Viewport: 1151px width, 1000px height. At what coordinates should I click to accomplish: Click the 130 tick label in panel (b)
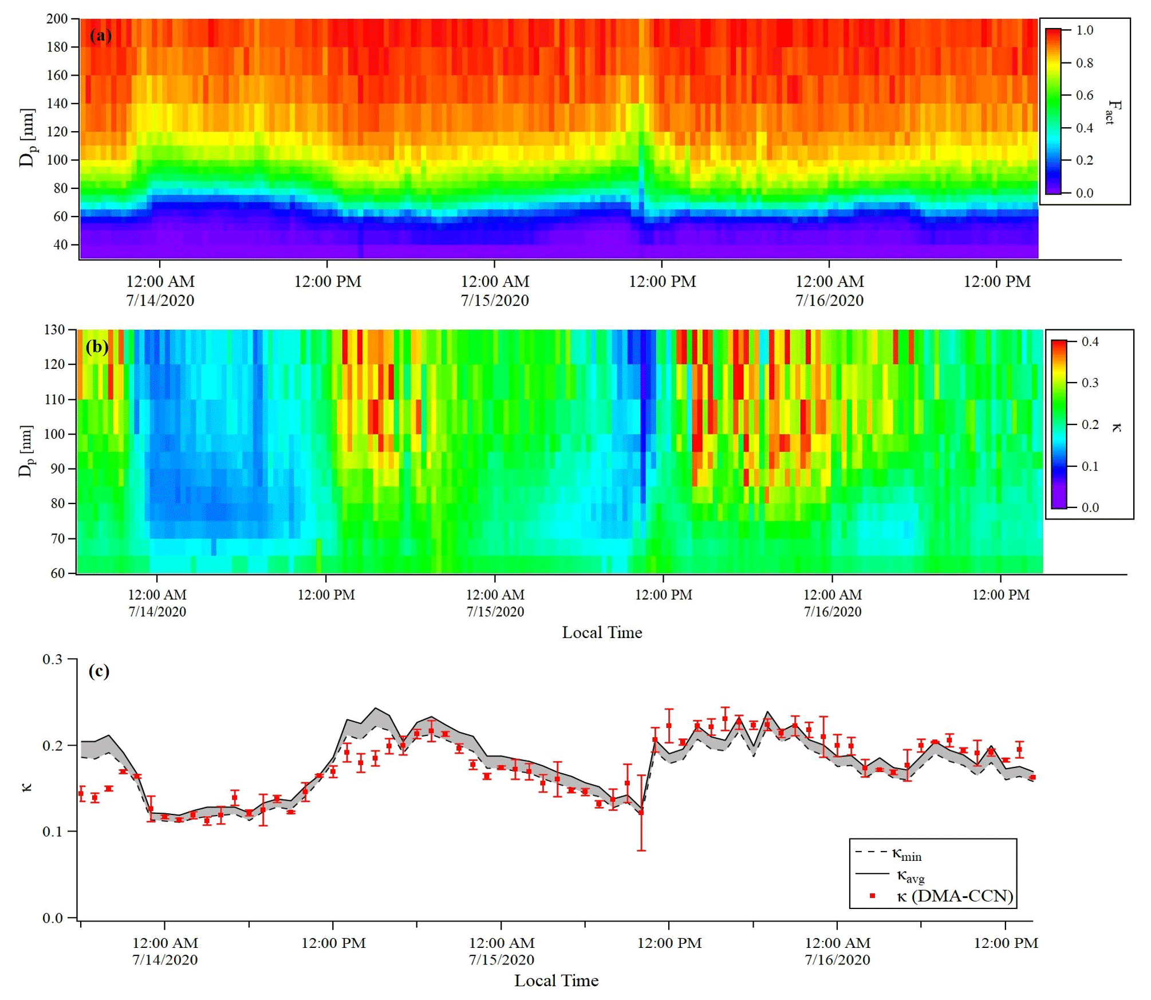pos(54,330)
